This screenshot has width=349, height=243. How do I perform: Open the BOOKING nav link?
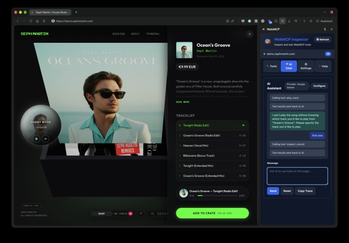119,34
